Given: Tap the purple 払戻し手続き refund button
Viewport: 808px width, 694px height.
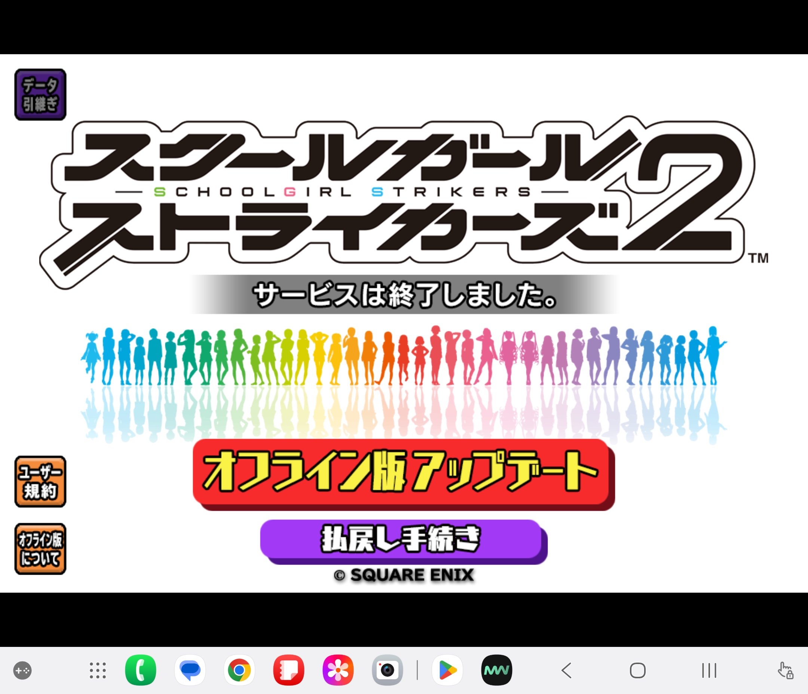Looking at the screenshot, I should pos(403,540).
